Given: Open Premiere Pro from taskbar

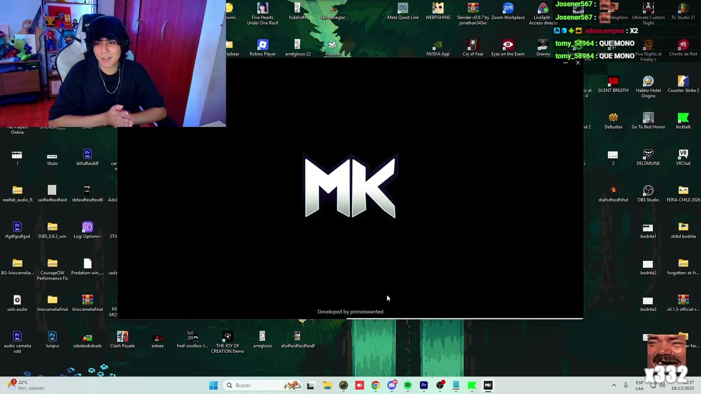Looking at the screenshot, I should 423,385.
